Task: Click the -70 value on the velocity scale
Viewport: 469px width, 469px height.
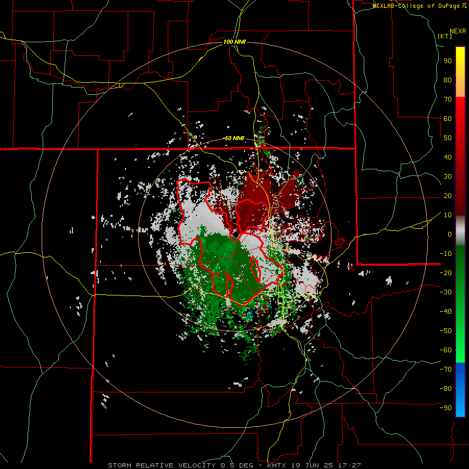Action: click(446, 369)
